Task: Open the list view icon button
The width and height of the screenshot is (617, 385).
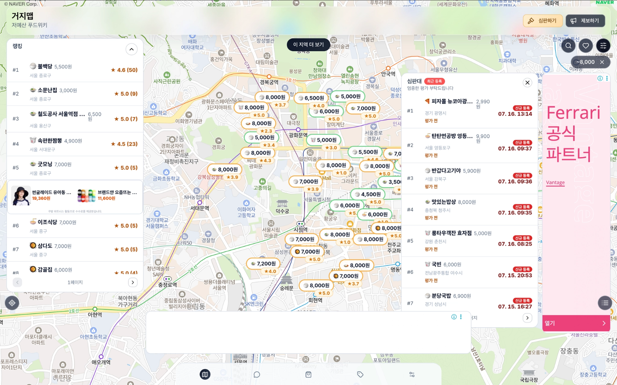Action: click(x=605, y=303)
